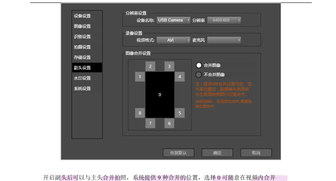Select merge position 2 square

(150, 66)
